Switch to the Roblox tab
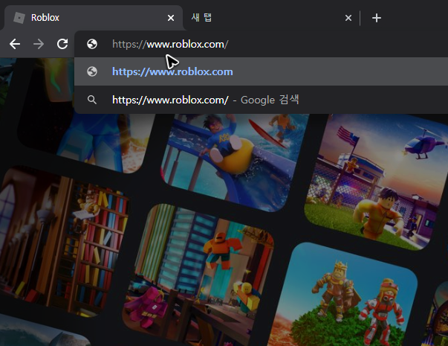The height and width of the screenshot is (346, 448). pos(93,18)
